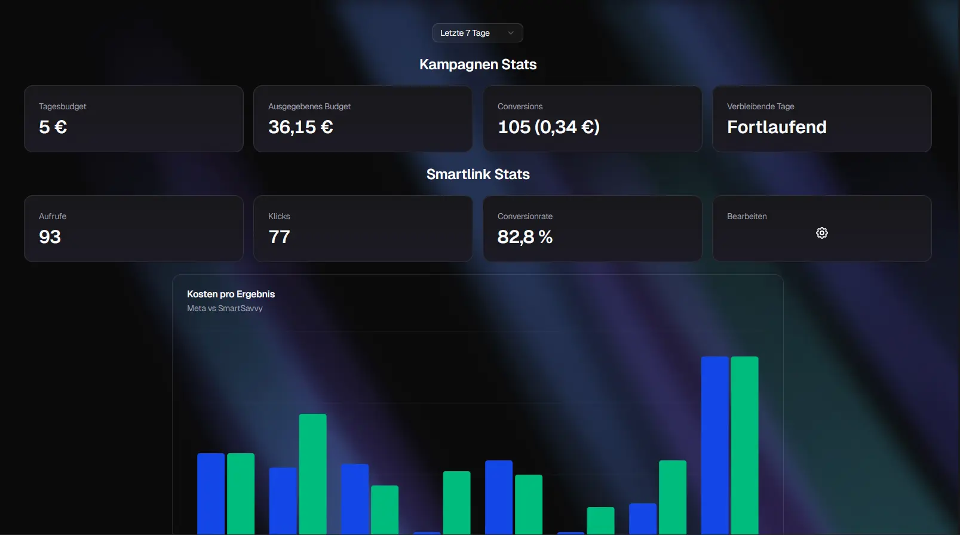Click the Aufrufe value 93

coord(50,237)
